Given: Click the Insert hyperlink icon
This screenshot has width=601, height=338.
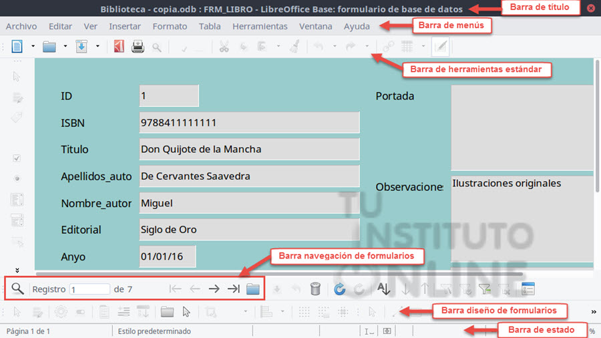Looking at the screenshot, I should coord(388,47).
